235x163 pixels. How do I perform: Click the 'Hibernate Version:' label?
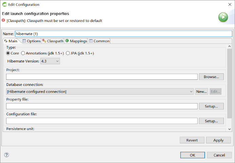[x=23, y=61]
